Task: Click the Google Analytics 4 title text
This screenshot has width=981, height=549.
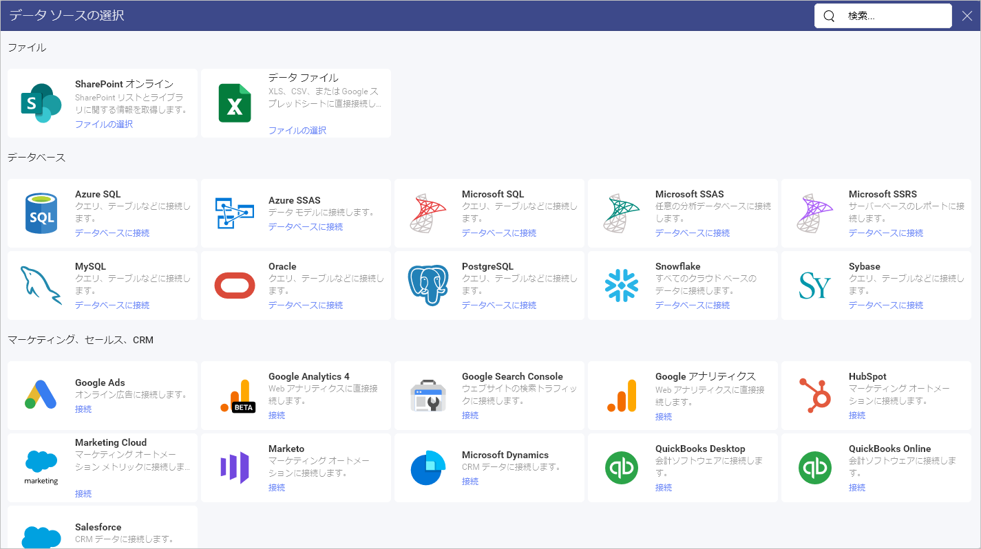Action: click(x=309, y=377)
